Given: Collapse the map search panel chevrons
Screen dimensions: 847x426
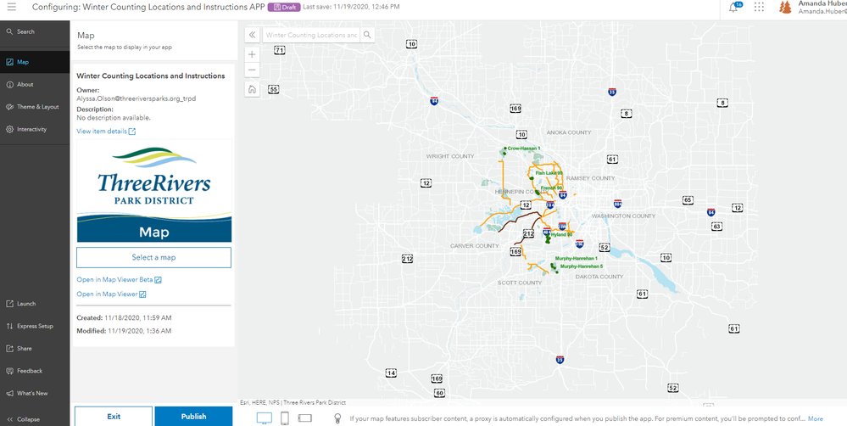Looking at the screenshot, I should 252,35.
